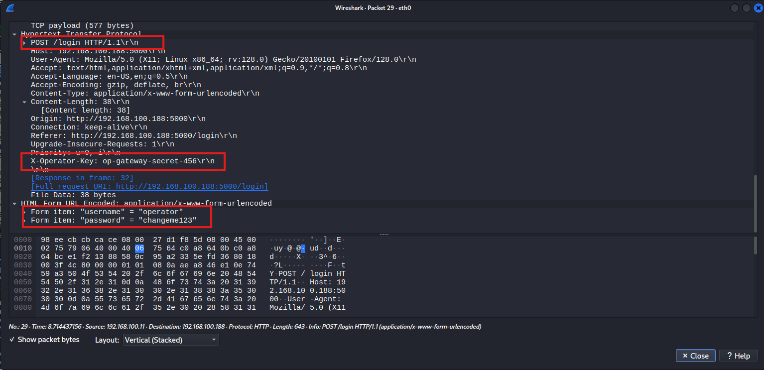Open the Layout dropdown showing Vertical (Stacked)
This screenshot has width=764, height=370.
171,340
